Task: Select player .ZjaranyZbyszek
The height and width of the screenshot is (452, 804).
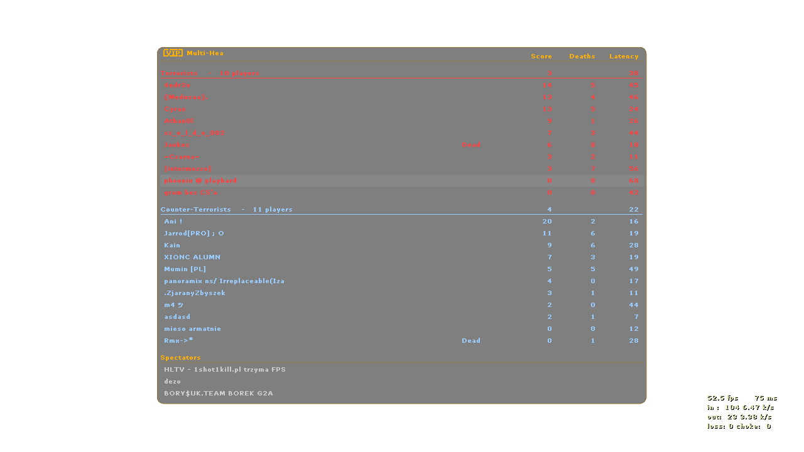Action: pos(195,293)
